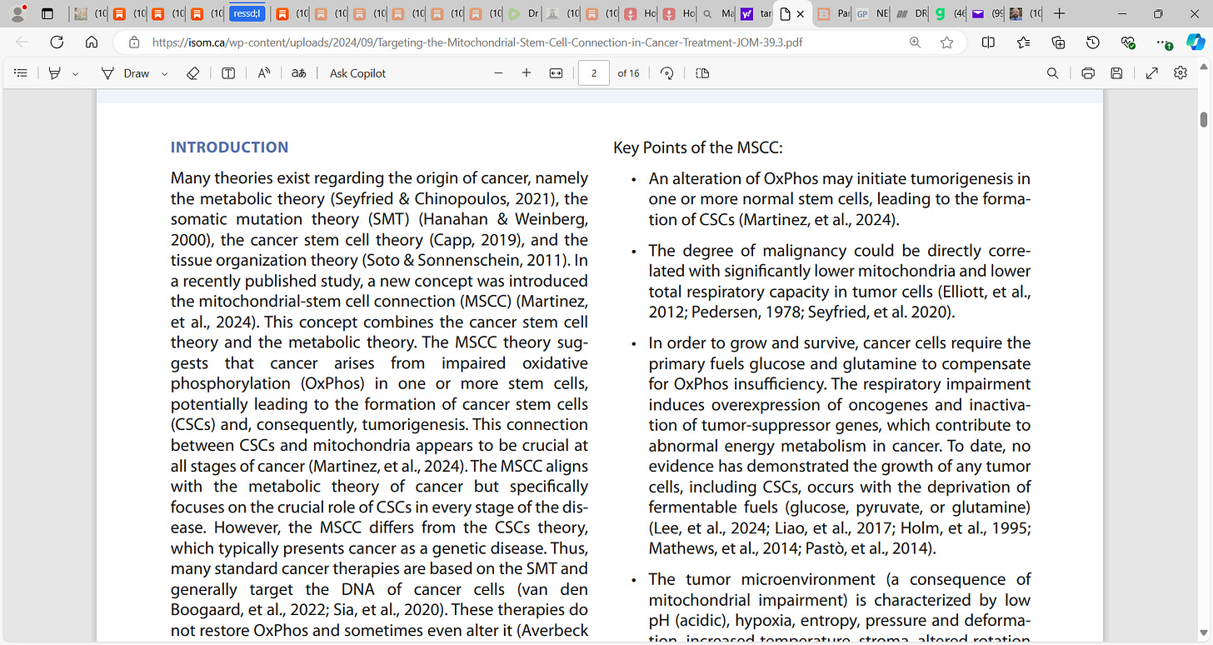Click the Ask Copilot button
The image size is (1213, 645).
point(358,73)
